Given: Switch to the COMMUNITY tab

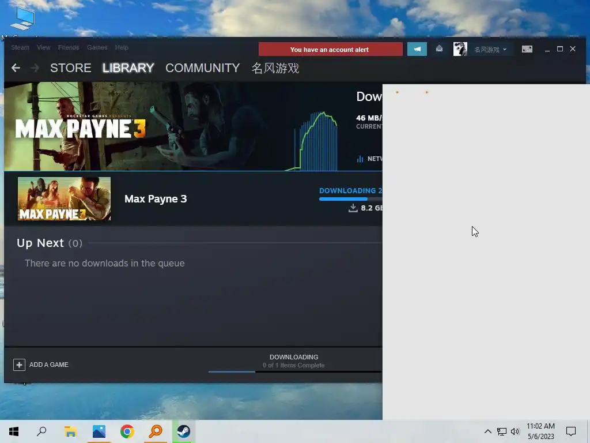Looking at the screenshot, I should [x=202, y=68].
